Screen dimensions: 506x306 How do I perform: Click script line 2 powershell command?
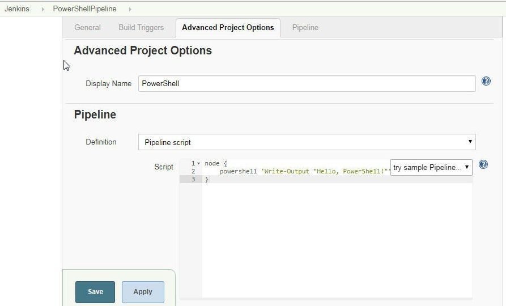coord(305,171)
